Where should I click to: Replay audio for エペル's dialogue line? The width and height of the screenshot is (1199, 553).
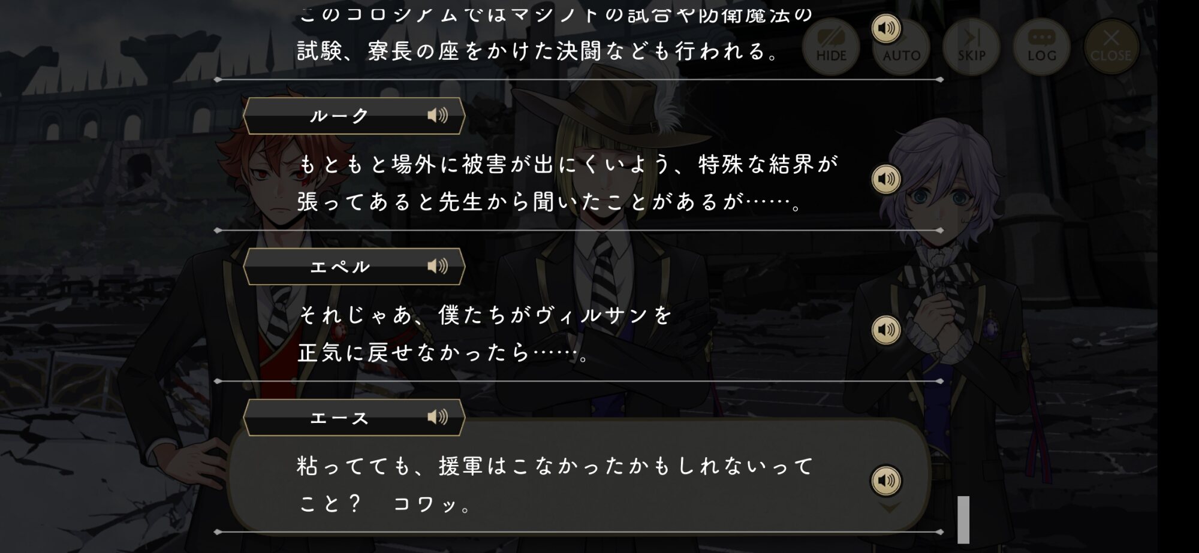point(886,330)
